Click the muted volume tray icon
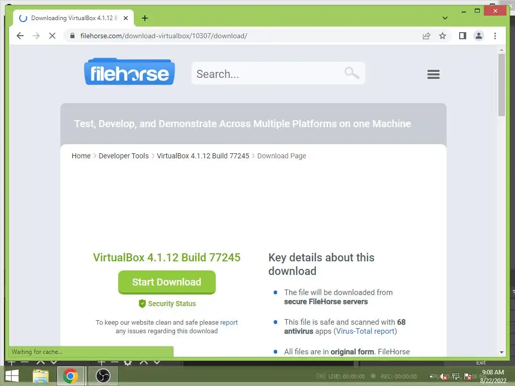Image resolution: width=515 pixels, height=386 pixels. click(x=444, y=376)
